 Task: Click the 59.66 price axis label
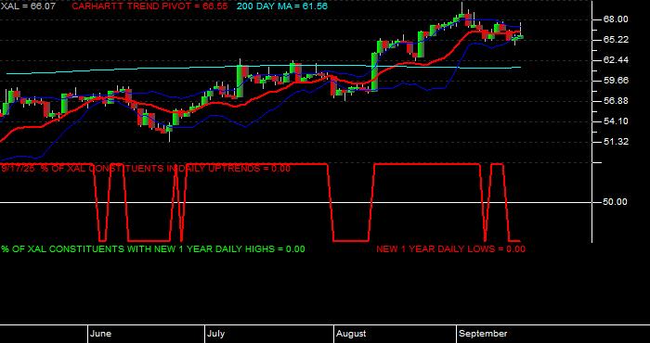click(617, 81)
